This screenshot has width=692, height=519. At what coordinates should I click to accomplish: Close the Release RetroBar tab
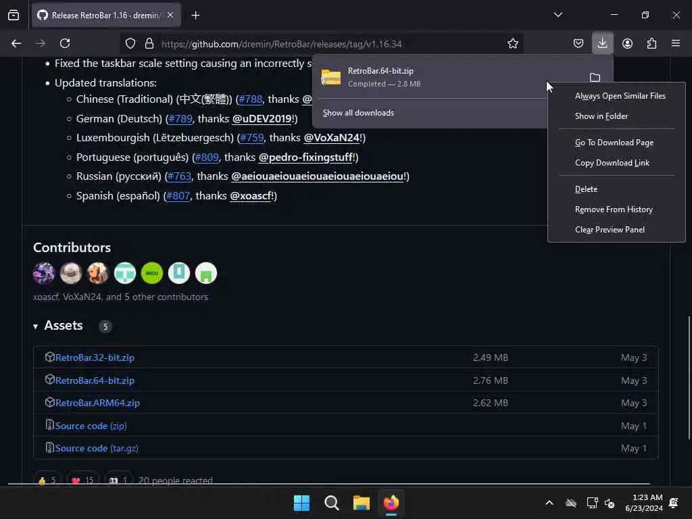click(x=170, y=15)
